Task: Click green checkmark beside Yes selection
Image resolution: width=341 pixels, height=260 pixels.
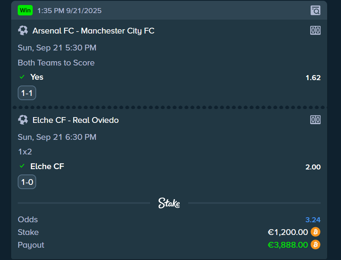Action: point(22,77)
